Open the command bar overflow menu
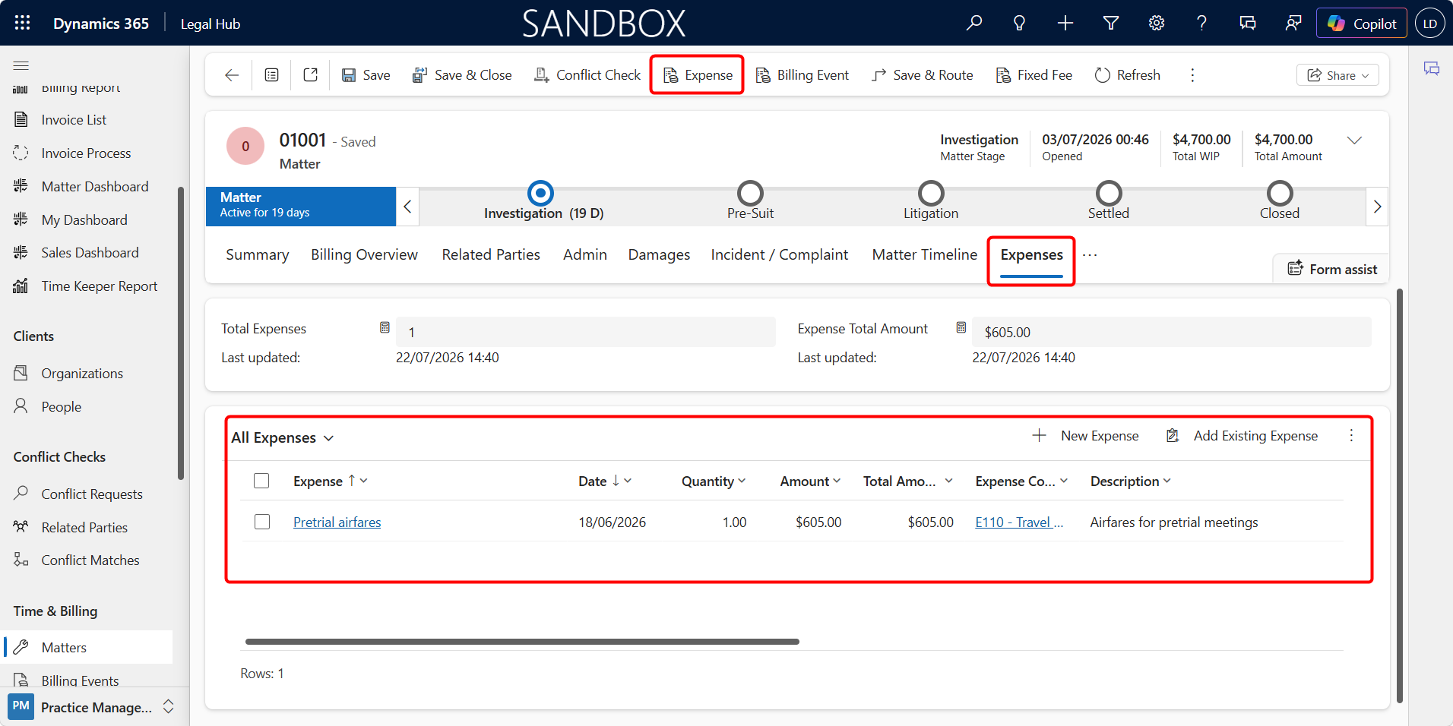The image size is (1453, 726). (1192, 75)
